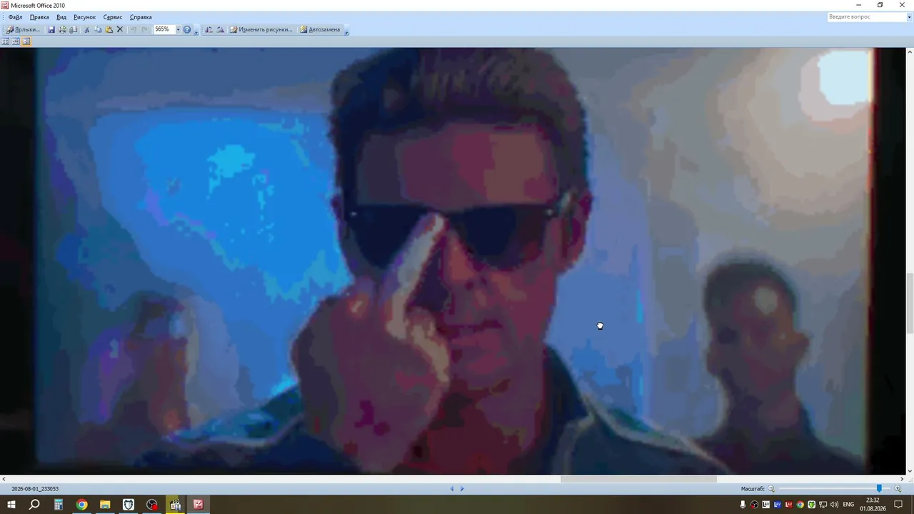Viewport: 914px width, 514px height.
Task: Open the Правка menu
Action: coord(39,16)
